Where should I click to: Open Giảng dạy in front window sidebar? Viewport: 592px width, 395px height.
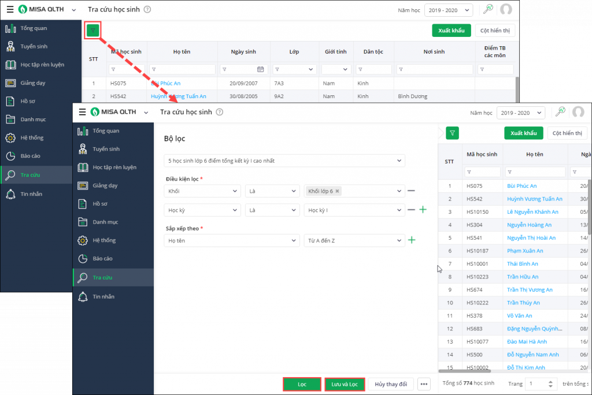coord(113,185)
